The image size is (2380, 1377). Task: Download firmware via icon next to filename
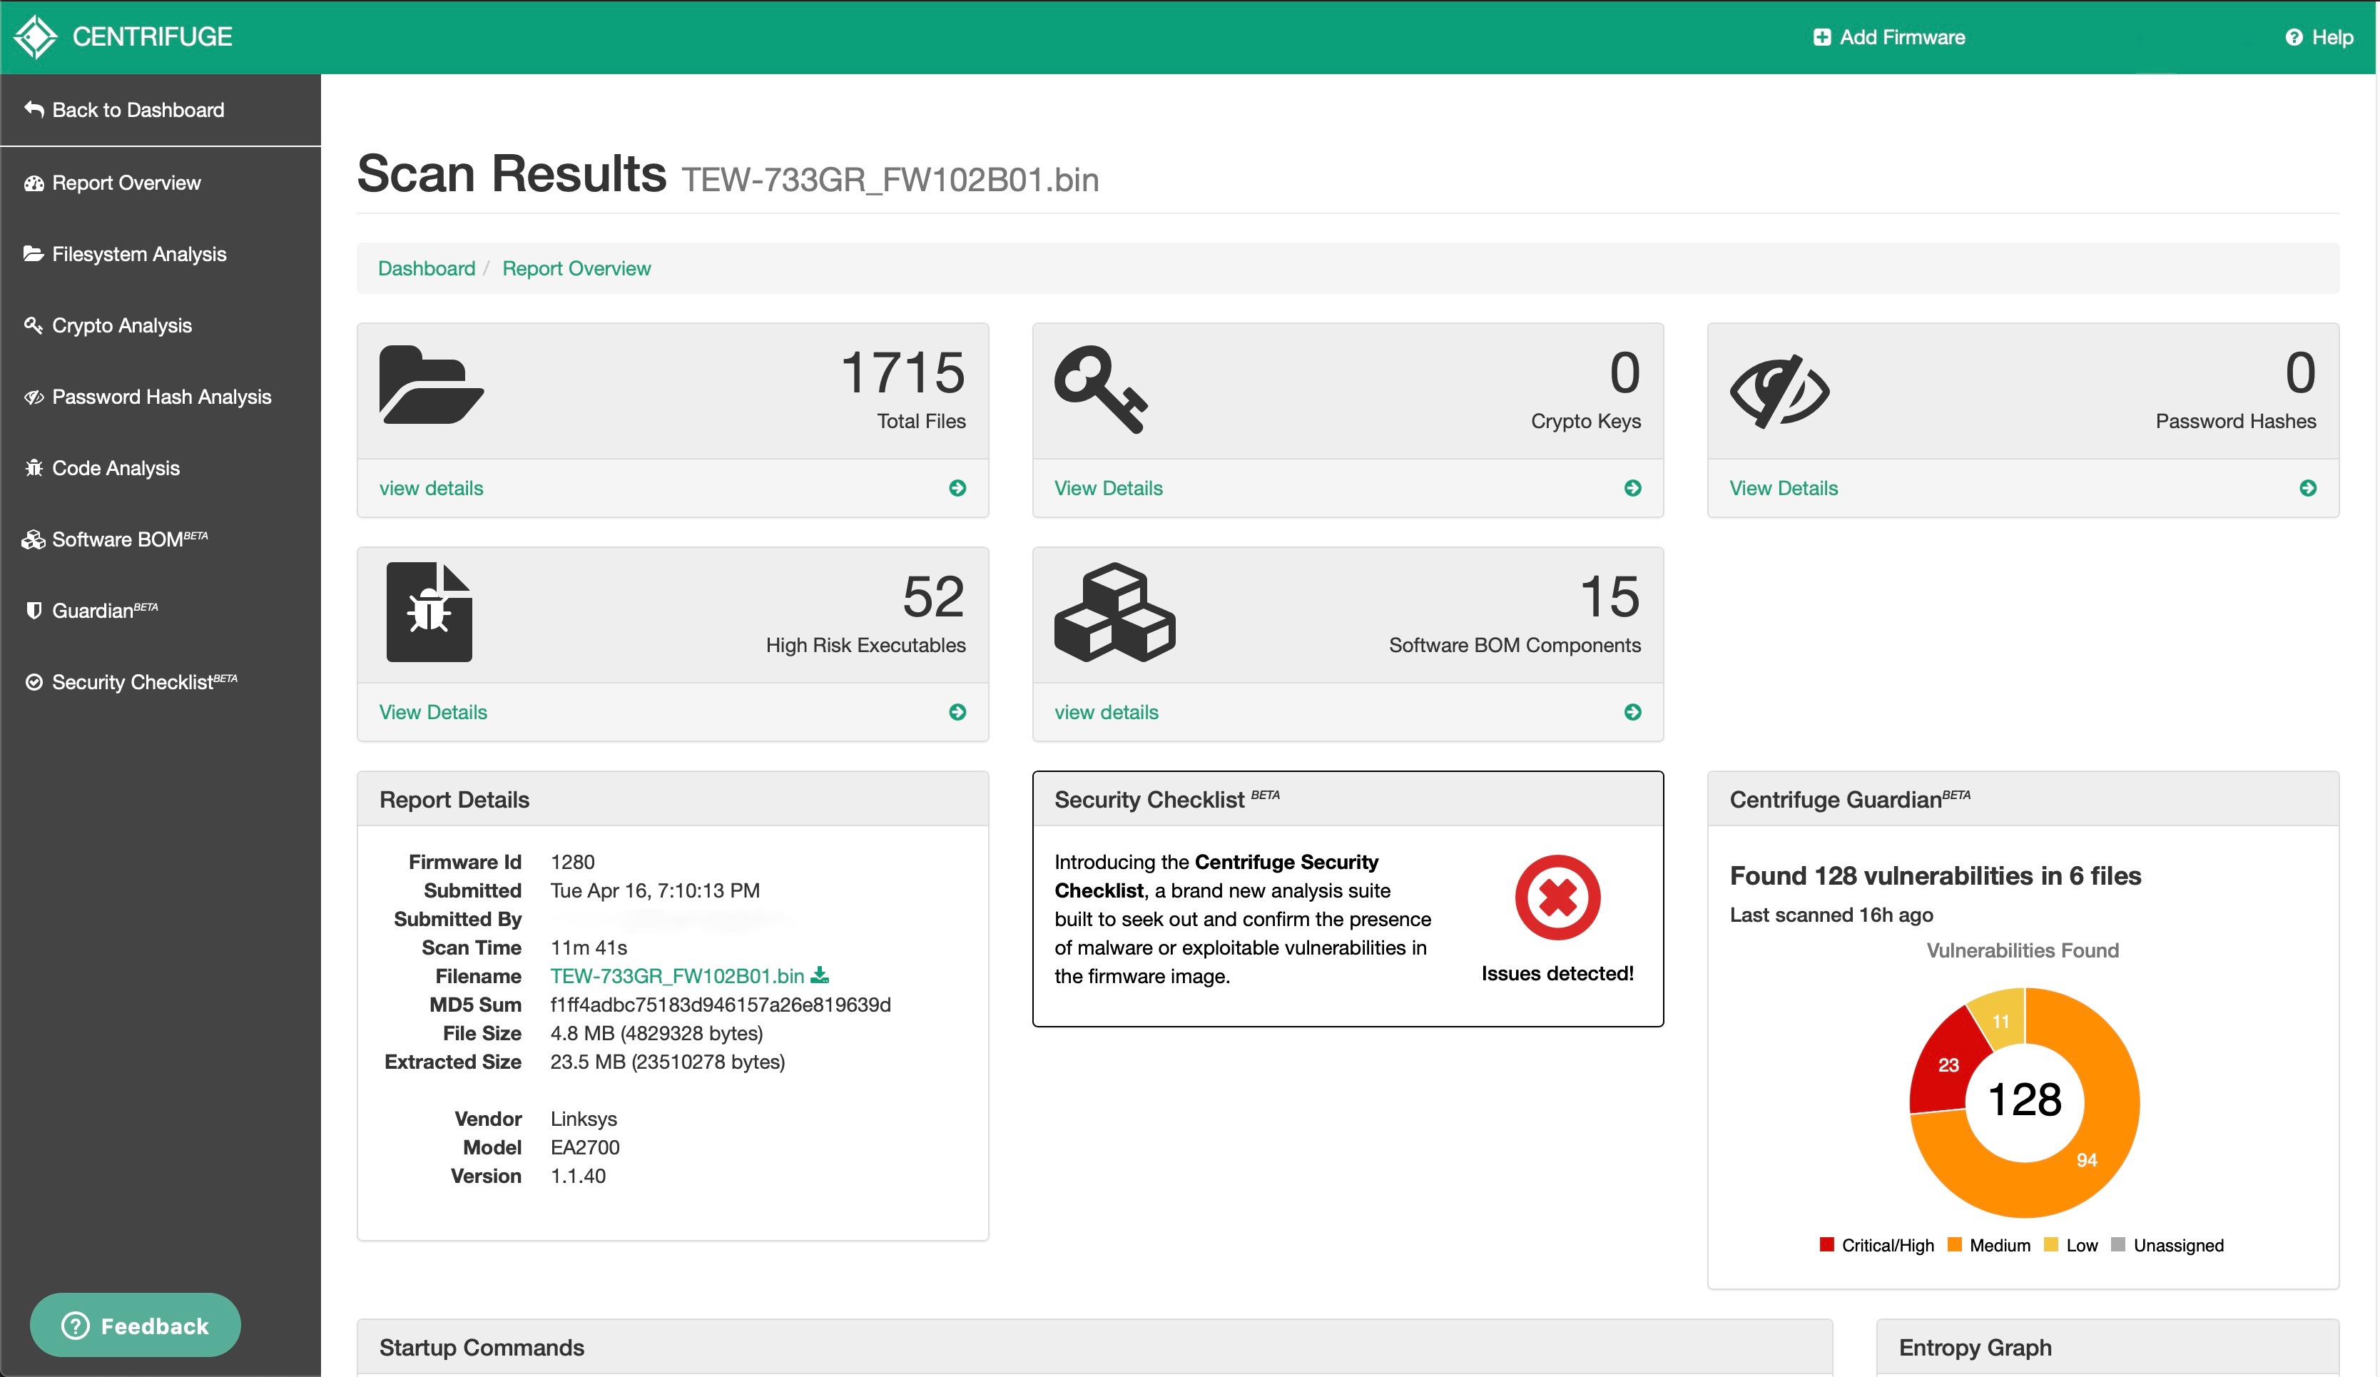coord(820,975)
